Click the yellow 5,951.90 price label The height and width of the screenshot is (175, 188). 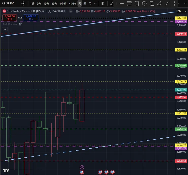181,113
